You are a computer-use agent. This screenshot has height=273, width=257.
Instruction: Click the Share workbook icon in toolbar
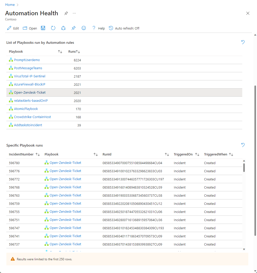63,28
